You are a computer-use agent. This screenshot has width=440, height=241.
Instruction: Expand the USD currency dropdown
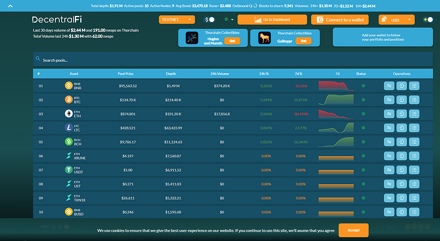397,20
